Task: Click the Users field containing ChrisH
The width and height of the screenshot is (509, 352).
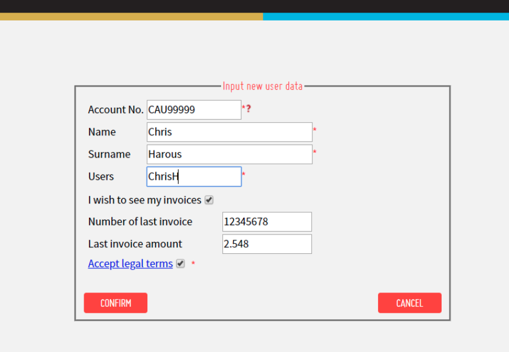Action: pyautogui.click(x=194, y=176)
